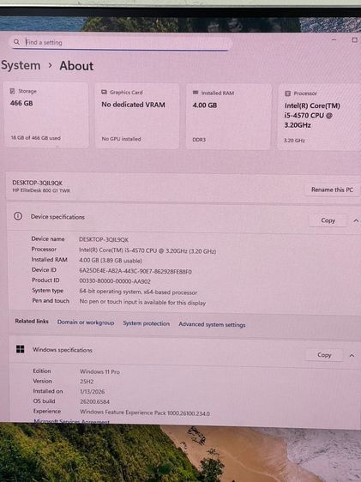The width and height of the screenshot is (361, 482).
Task: Select the Windows Feature Experience Pack text
Action: (x=145, y=413)
